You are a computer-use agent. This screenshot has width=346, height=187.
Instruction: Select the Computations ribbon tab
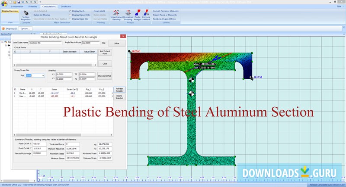coord(49,6)
